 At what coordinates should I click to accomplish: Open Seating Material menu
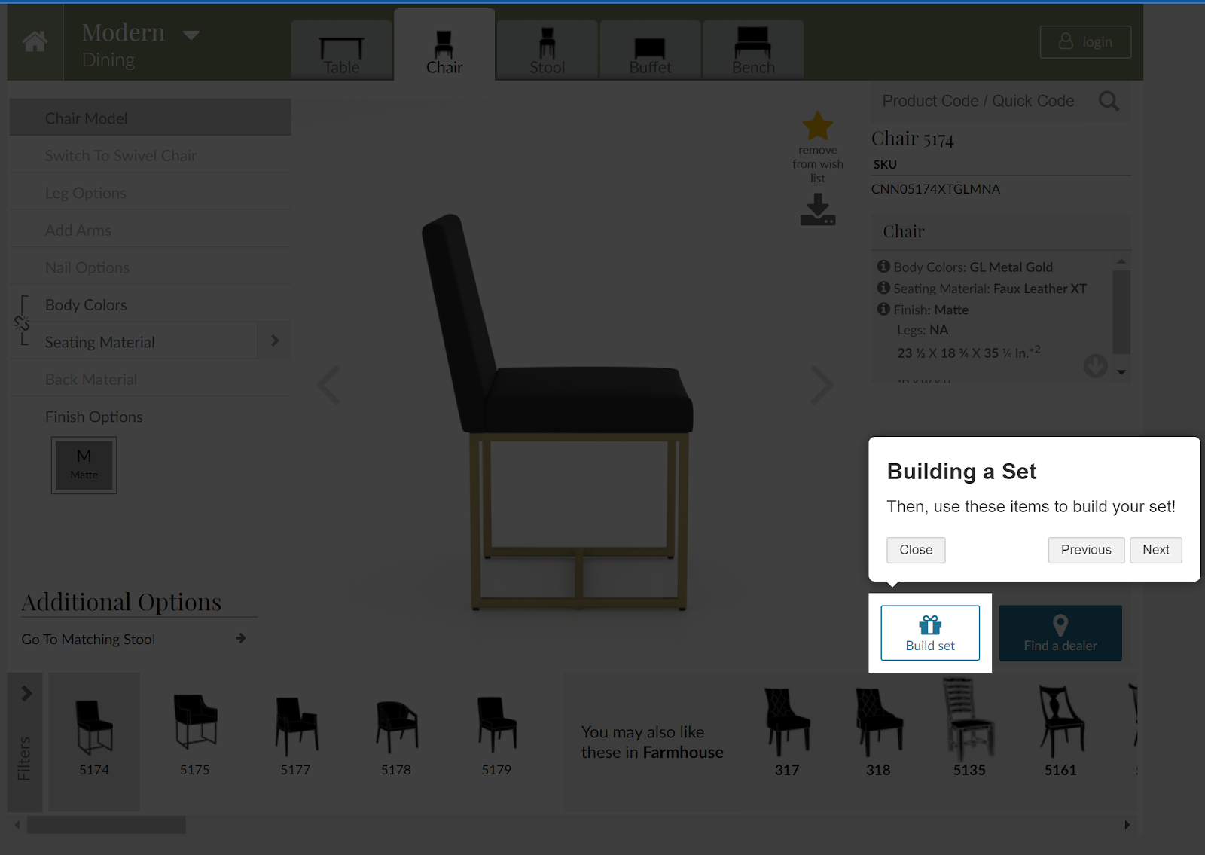coord(133,342)
